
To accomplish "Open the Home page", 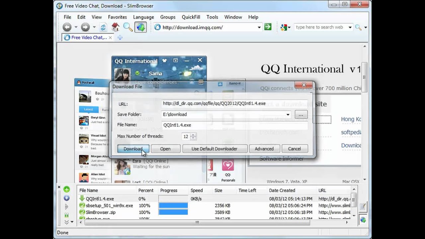I will 115,27.
